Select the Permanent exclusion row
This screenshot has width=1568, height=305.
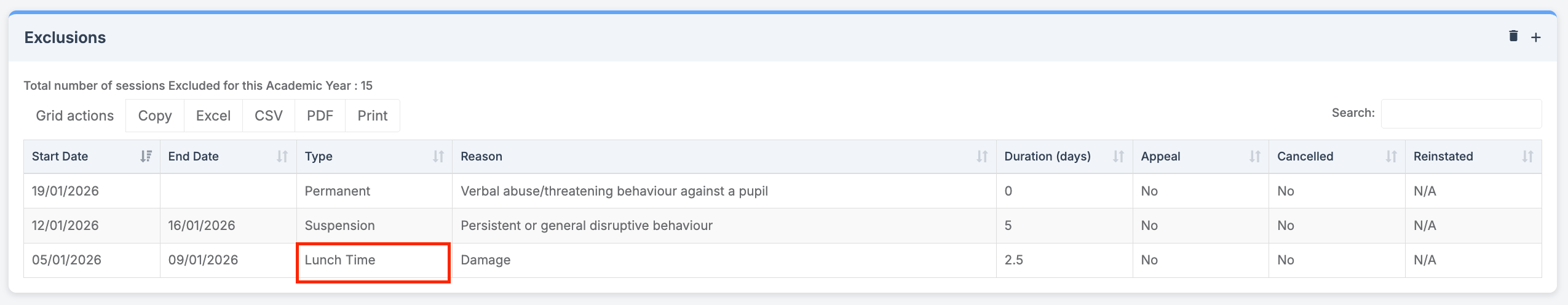click(337, 191)
